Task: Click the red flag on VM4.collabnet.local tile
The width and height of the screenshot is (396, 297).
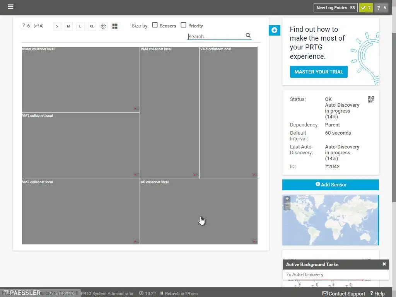Action: [x=196, y=175]
